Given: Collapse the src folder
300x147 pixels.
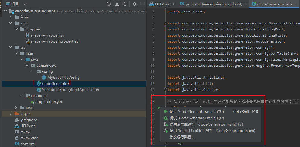Looking at the screenshot, I should [x=11, y=47].
